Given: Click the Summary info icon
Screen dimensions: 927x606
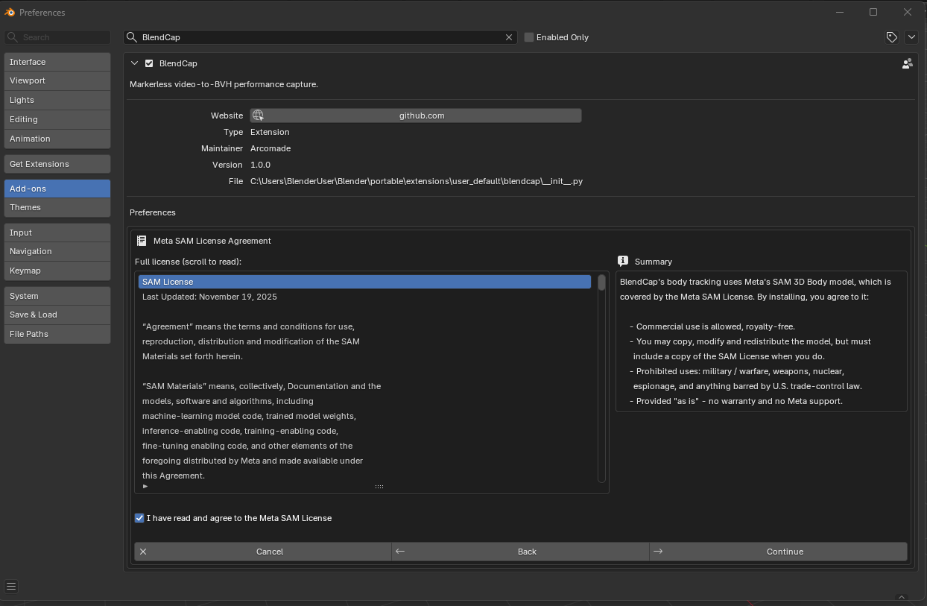Looking at the screenshot, I should [x=623, y=261].
